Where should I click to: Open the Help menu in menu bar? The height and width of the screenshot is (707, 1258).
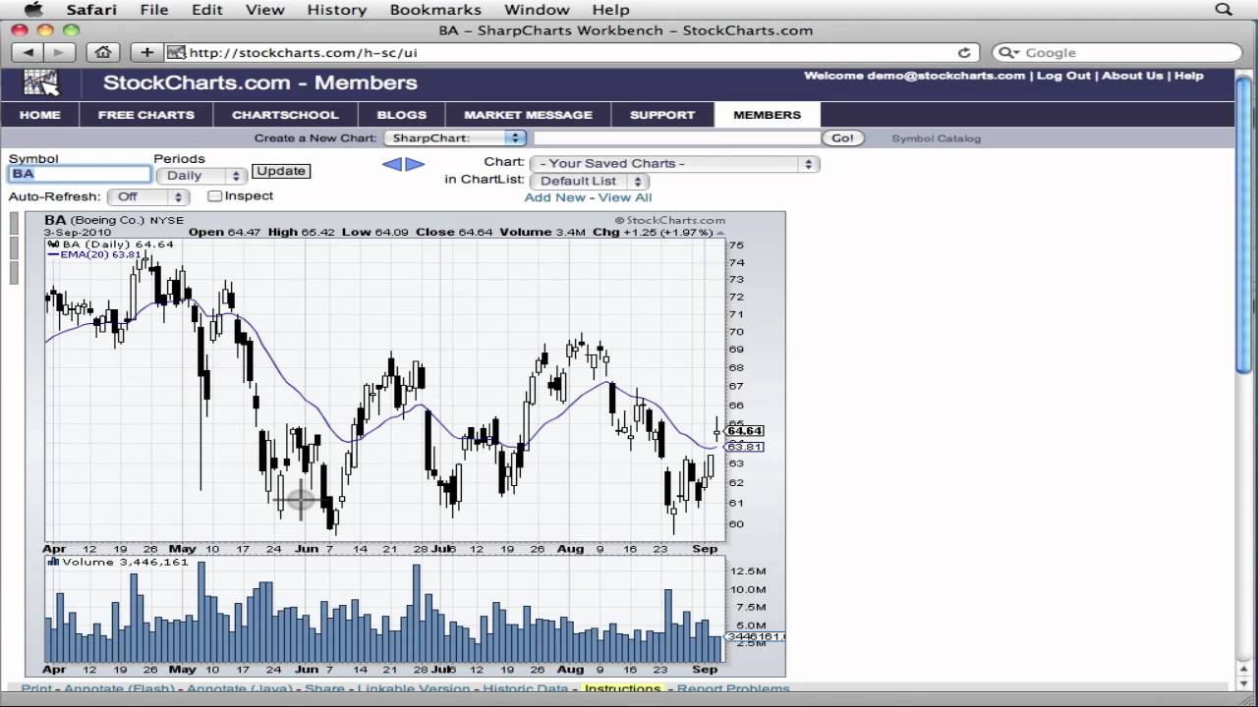(x=610, y=10)
